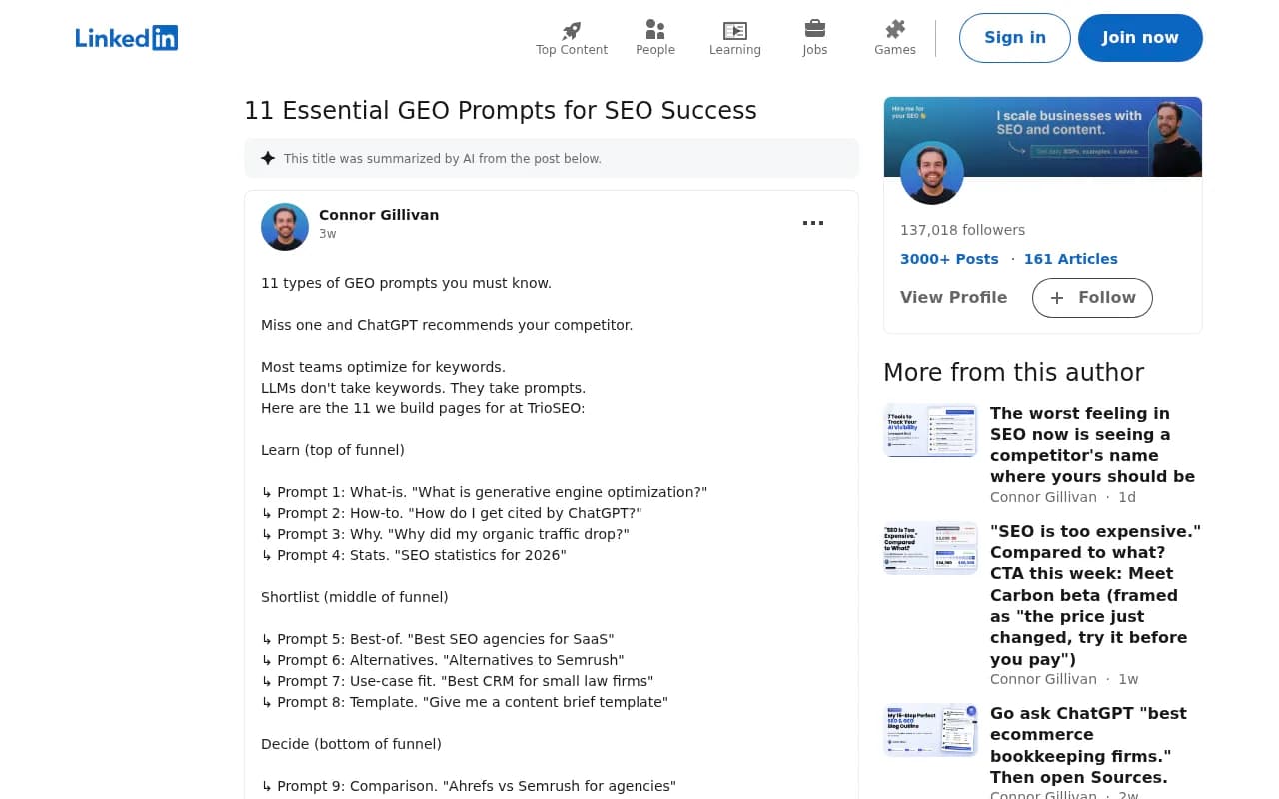Click '137,018 followers' text

click(x=963, y=230)
